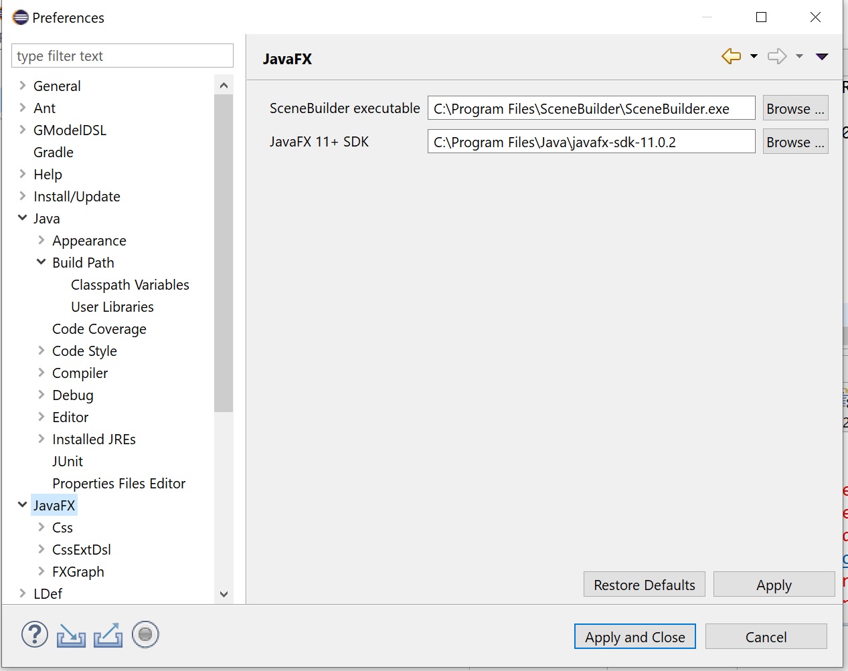
Task: Select User Libraries in the tree
Action: pos(112,306)
